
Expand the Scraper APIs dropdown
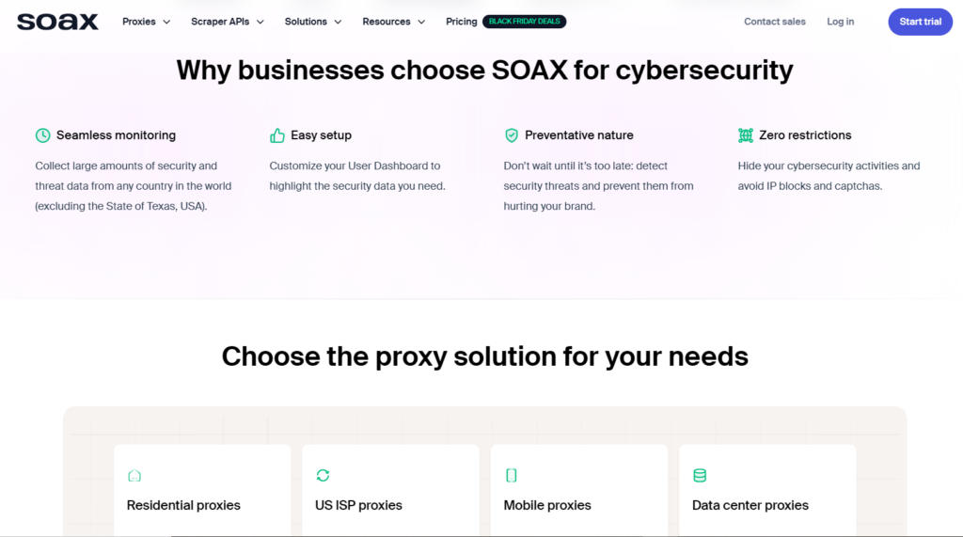228,22
